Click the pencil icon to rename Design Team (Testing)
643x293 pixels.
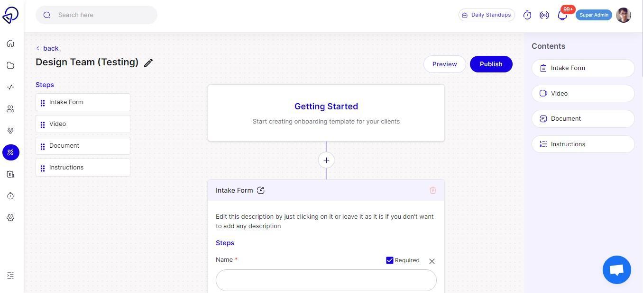click(x=148, y=62)
